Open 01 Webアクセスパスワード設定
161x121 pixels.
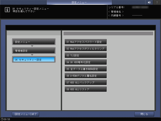pyautogui.click(x=86, y=42)
